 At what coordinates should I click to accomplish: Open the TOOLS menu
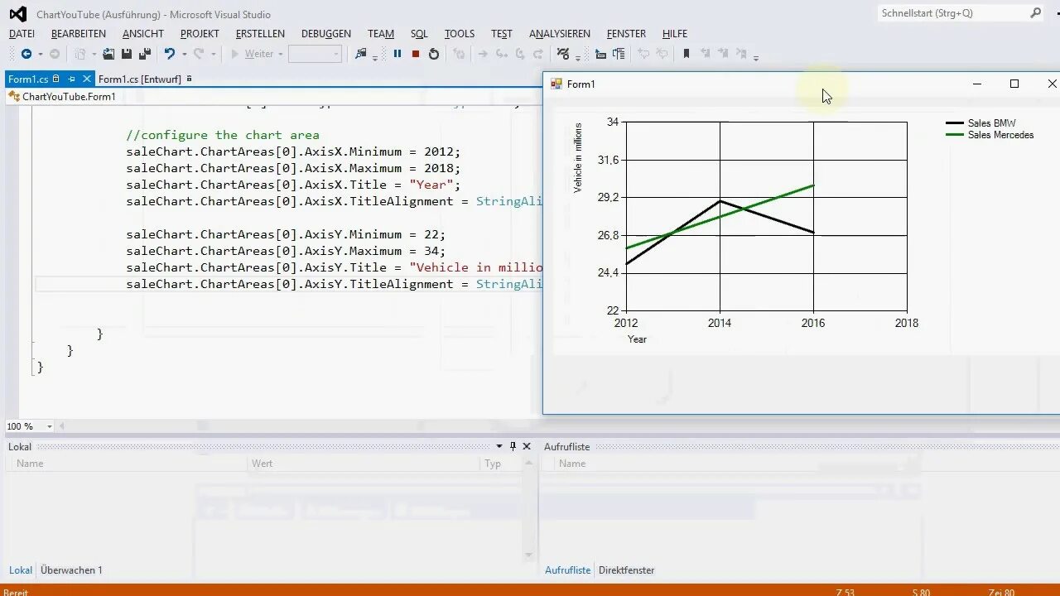(x=460, y=34)
